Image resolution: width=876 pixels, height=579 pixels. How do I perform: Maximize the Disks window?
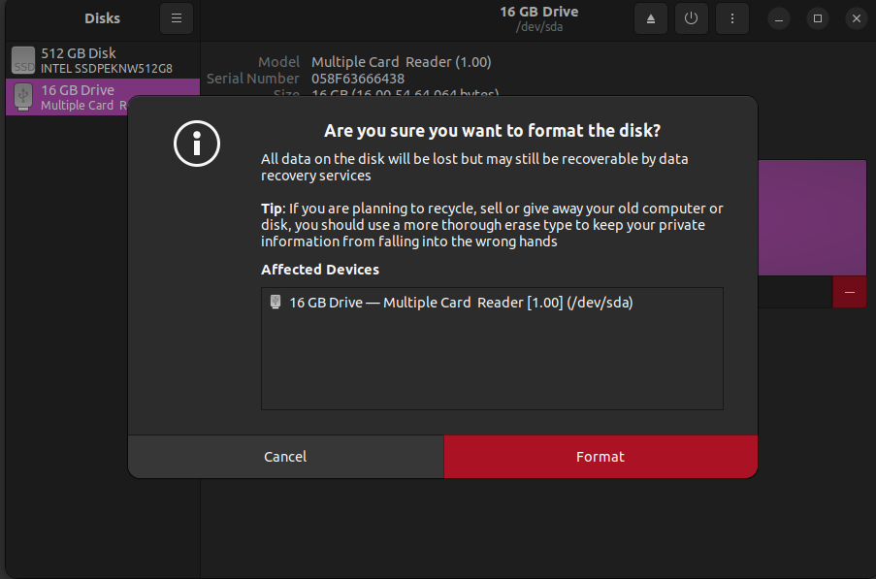pyautogui.click(x=817, y=18)
